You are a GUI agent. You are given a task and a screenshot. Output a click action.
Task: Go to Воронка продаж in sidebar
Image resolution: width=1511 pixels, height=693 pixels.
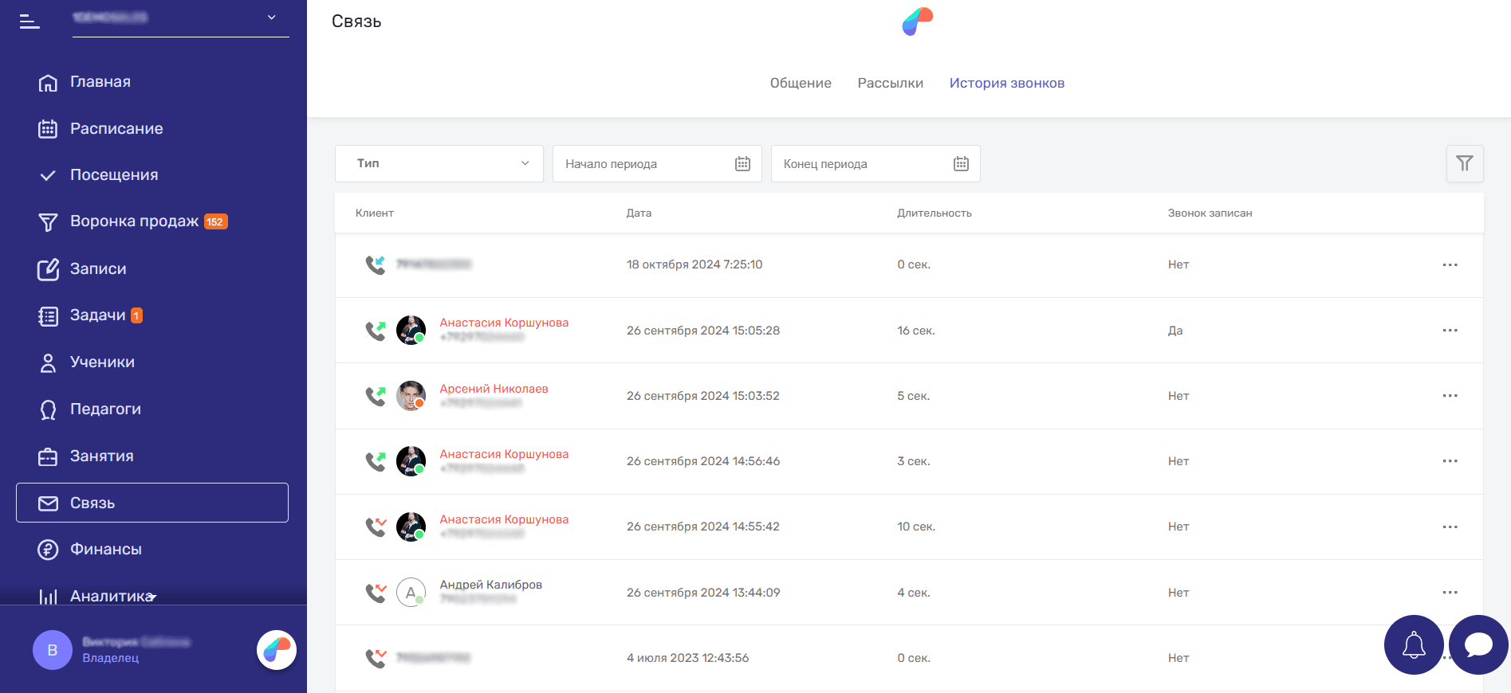point(134,221)
